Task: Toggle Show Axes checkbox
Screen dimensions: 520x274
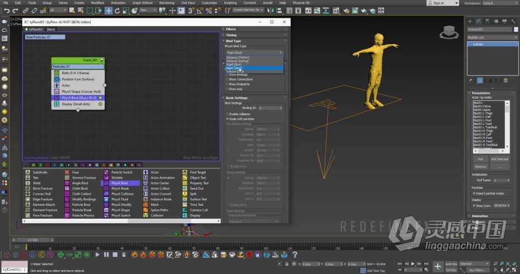Action: 228,89
